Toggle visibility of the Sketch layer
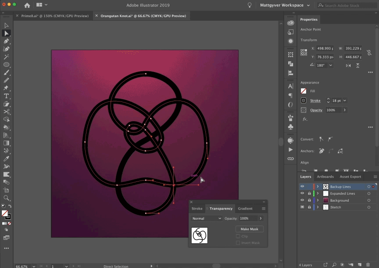This screenshot has width=379, height=268. (x=302, y=206)
